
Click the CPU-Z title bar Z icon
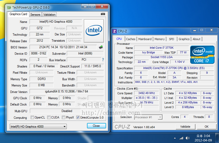point(114,31)
